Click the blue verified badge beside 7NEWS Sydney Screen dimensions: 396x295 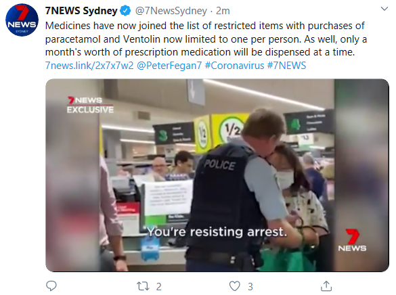(125, 11)
